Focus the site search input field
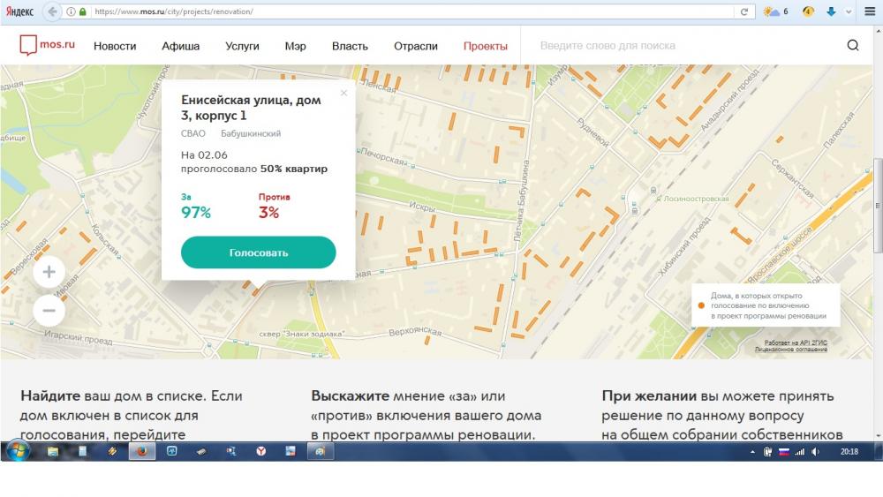Viewport: 883px width, 497px height. (680, 46)
